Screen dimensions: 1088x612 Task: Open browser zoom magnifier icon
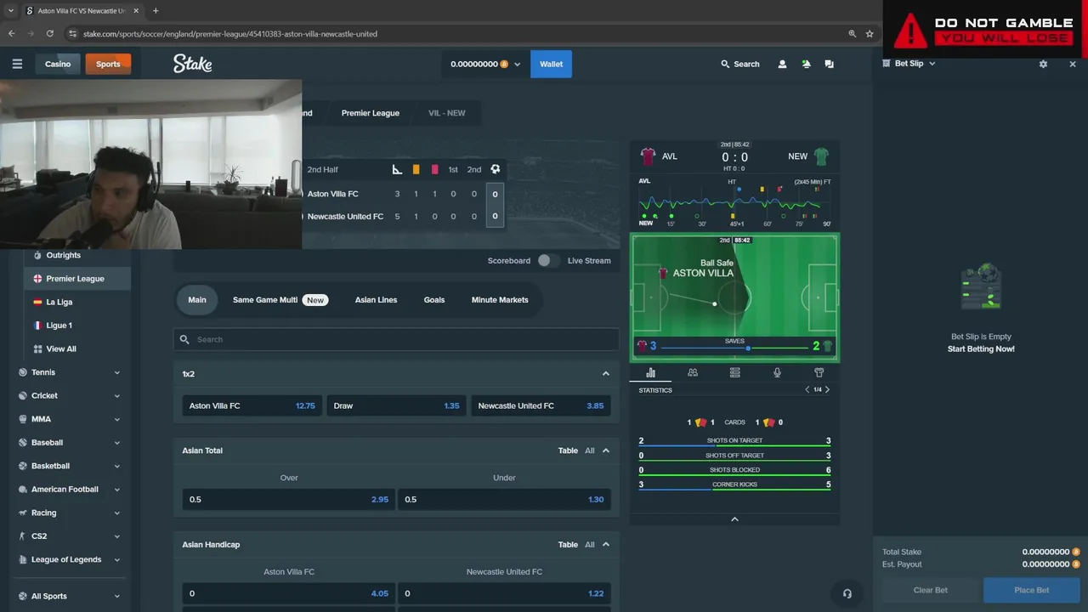point(852,33)
